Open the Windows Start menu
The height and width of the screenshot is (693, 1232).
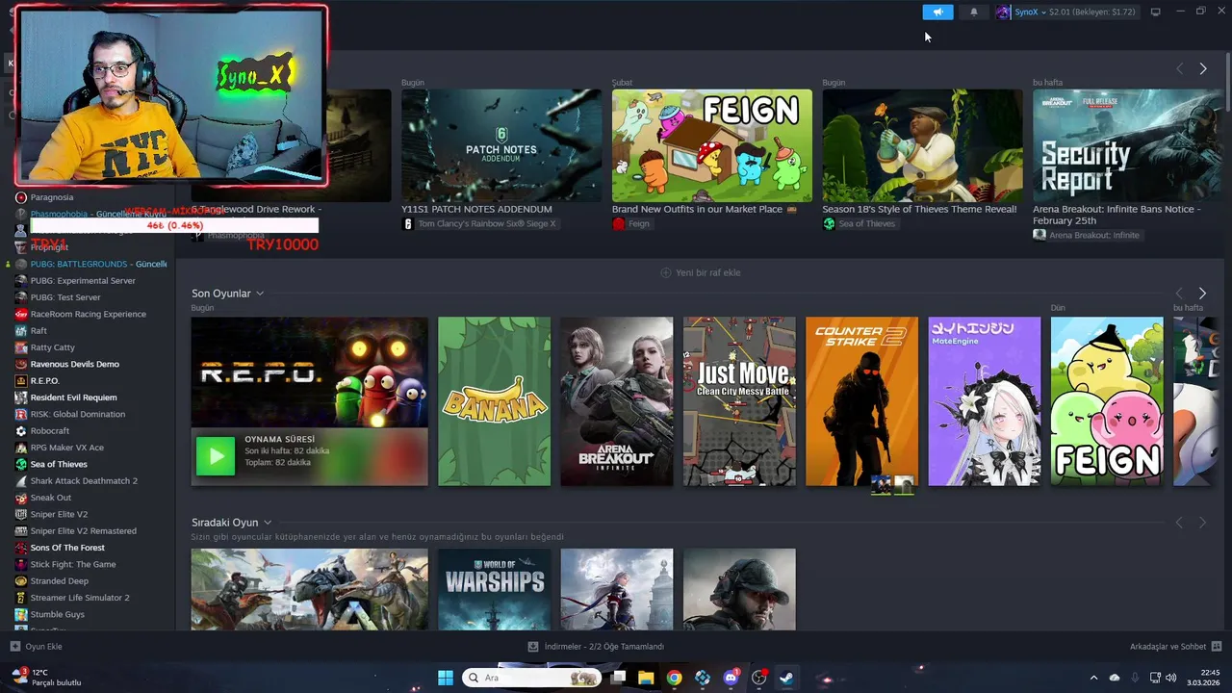click(446, 678)
